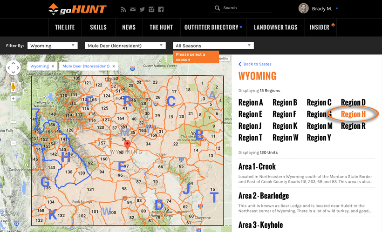This screenshot has width=382, height=232.
Task: Select Region C link
Action: [319, 102]
